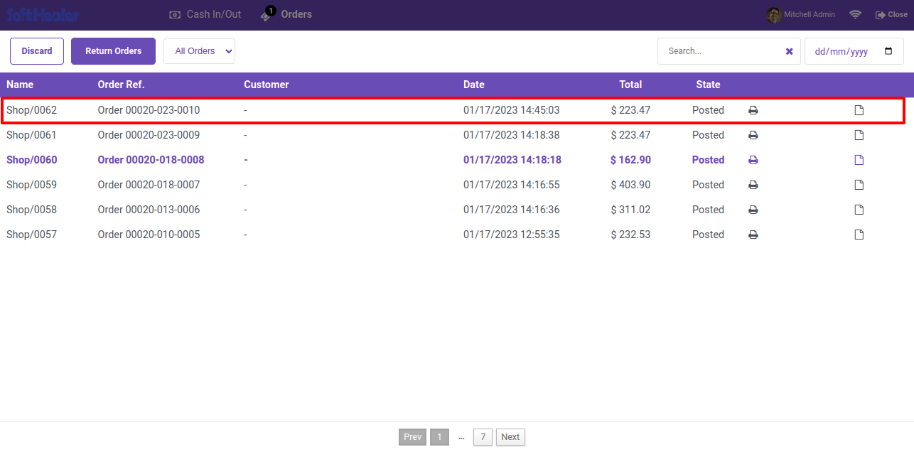The image size is (914, 452).
Task: Open document icon for Shop/0059
Action: (x=859, y=185)
